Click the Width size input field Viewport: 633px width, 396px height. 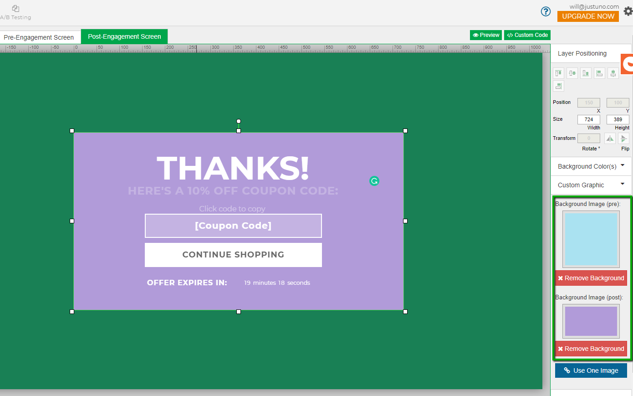coord(588,119)
